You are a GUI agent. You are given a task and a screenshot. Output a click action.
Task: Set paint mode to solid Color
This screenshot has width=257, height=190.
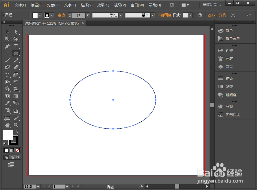(x=6, y=150)
